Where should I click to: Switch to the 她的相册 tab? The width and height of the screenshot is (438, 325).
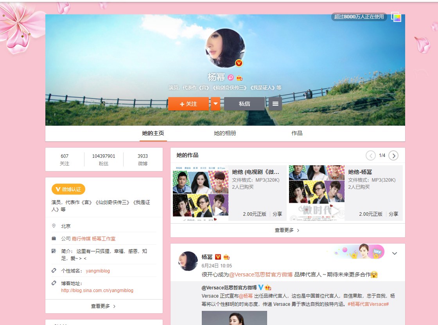(x=225, y=133)
